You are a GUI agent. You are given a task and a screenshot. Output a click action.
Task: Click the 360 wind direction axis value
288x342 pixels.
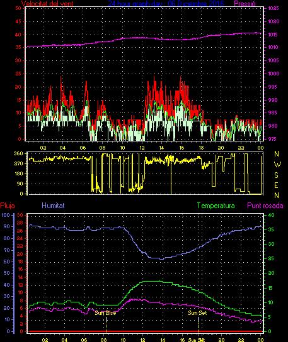point(18,153)
